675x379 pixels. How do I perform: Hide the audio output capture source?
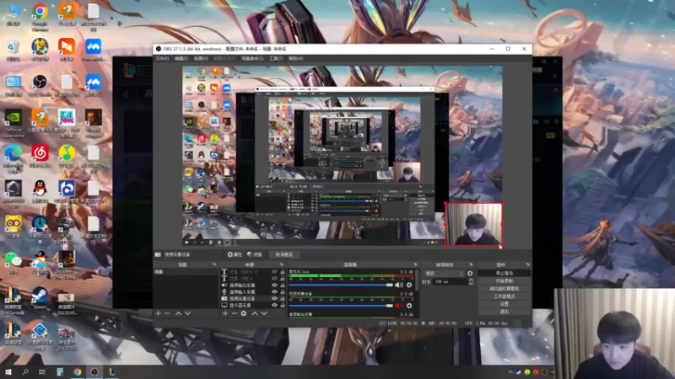[x=274, y=285]
